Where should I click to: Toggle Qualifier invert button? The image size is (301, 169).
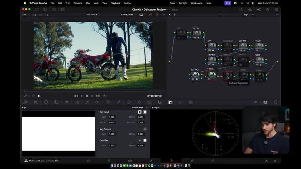coord(140,140)
